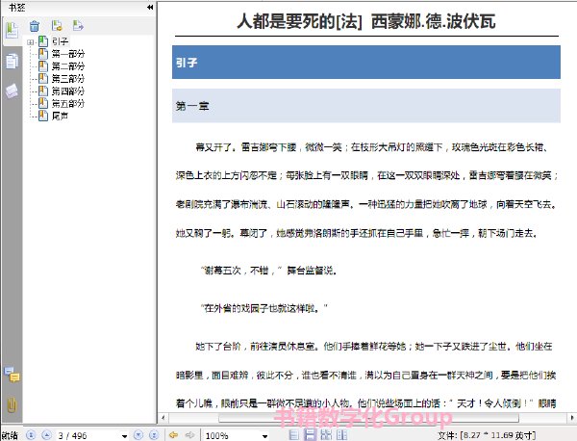Image resolution: width=577 pixels, height=441 pixels.
Task: Click the bookmark icon with purple arrow
Action: 78,25
